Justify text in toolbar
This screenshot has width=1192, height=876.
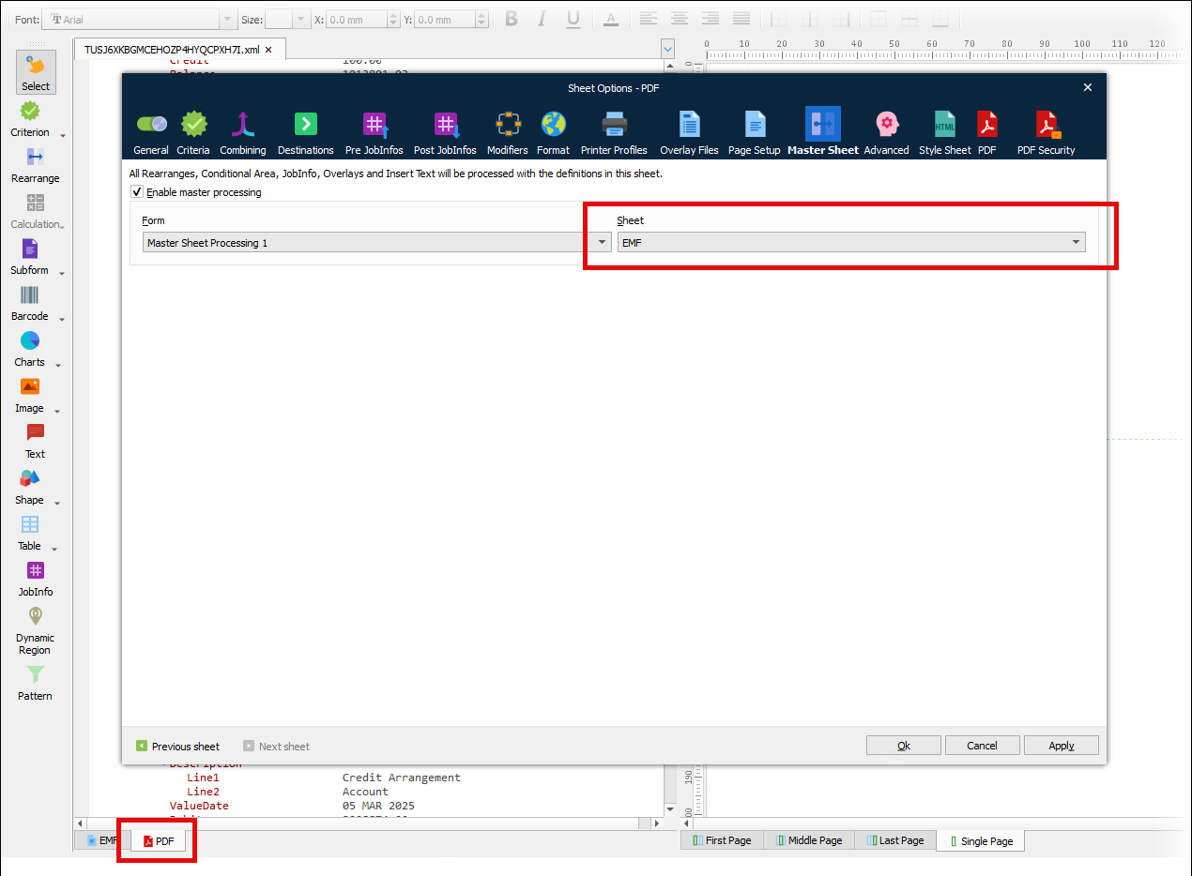[x=741, y=19]
